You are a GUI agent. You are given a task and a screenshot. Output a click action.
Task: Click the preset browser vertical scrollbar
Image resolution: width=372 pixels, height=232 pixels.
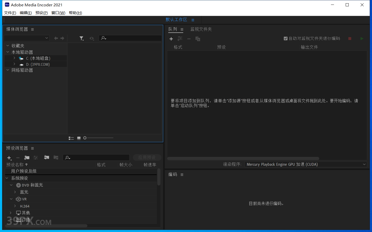pyautogui.click(x=159, y=177)
